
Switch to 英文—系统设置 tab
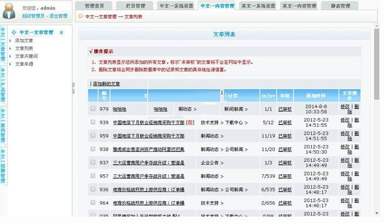point(258,6)
